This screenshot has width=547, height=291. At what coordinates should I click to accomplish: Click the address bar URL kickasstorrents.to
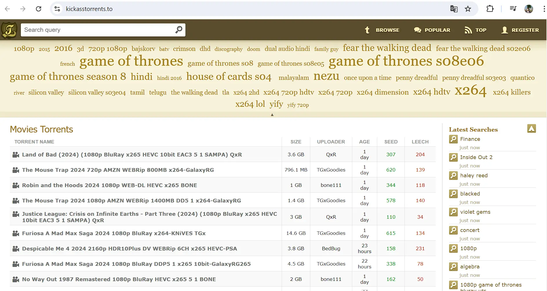pyautogui.click(x=89, y=9)
